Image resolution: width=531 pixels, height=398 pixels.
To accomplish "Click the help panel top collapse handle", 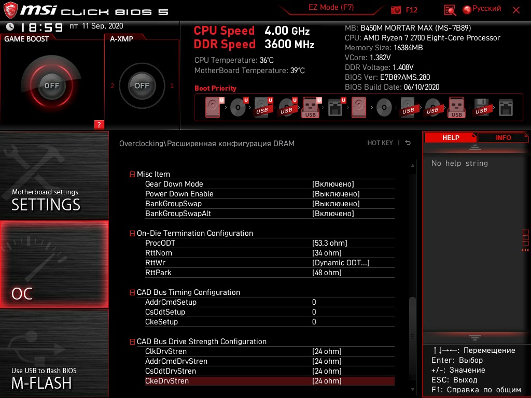I will point(474,147).
